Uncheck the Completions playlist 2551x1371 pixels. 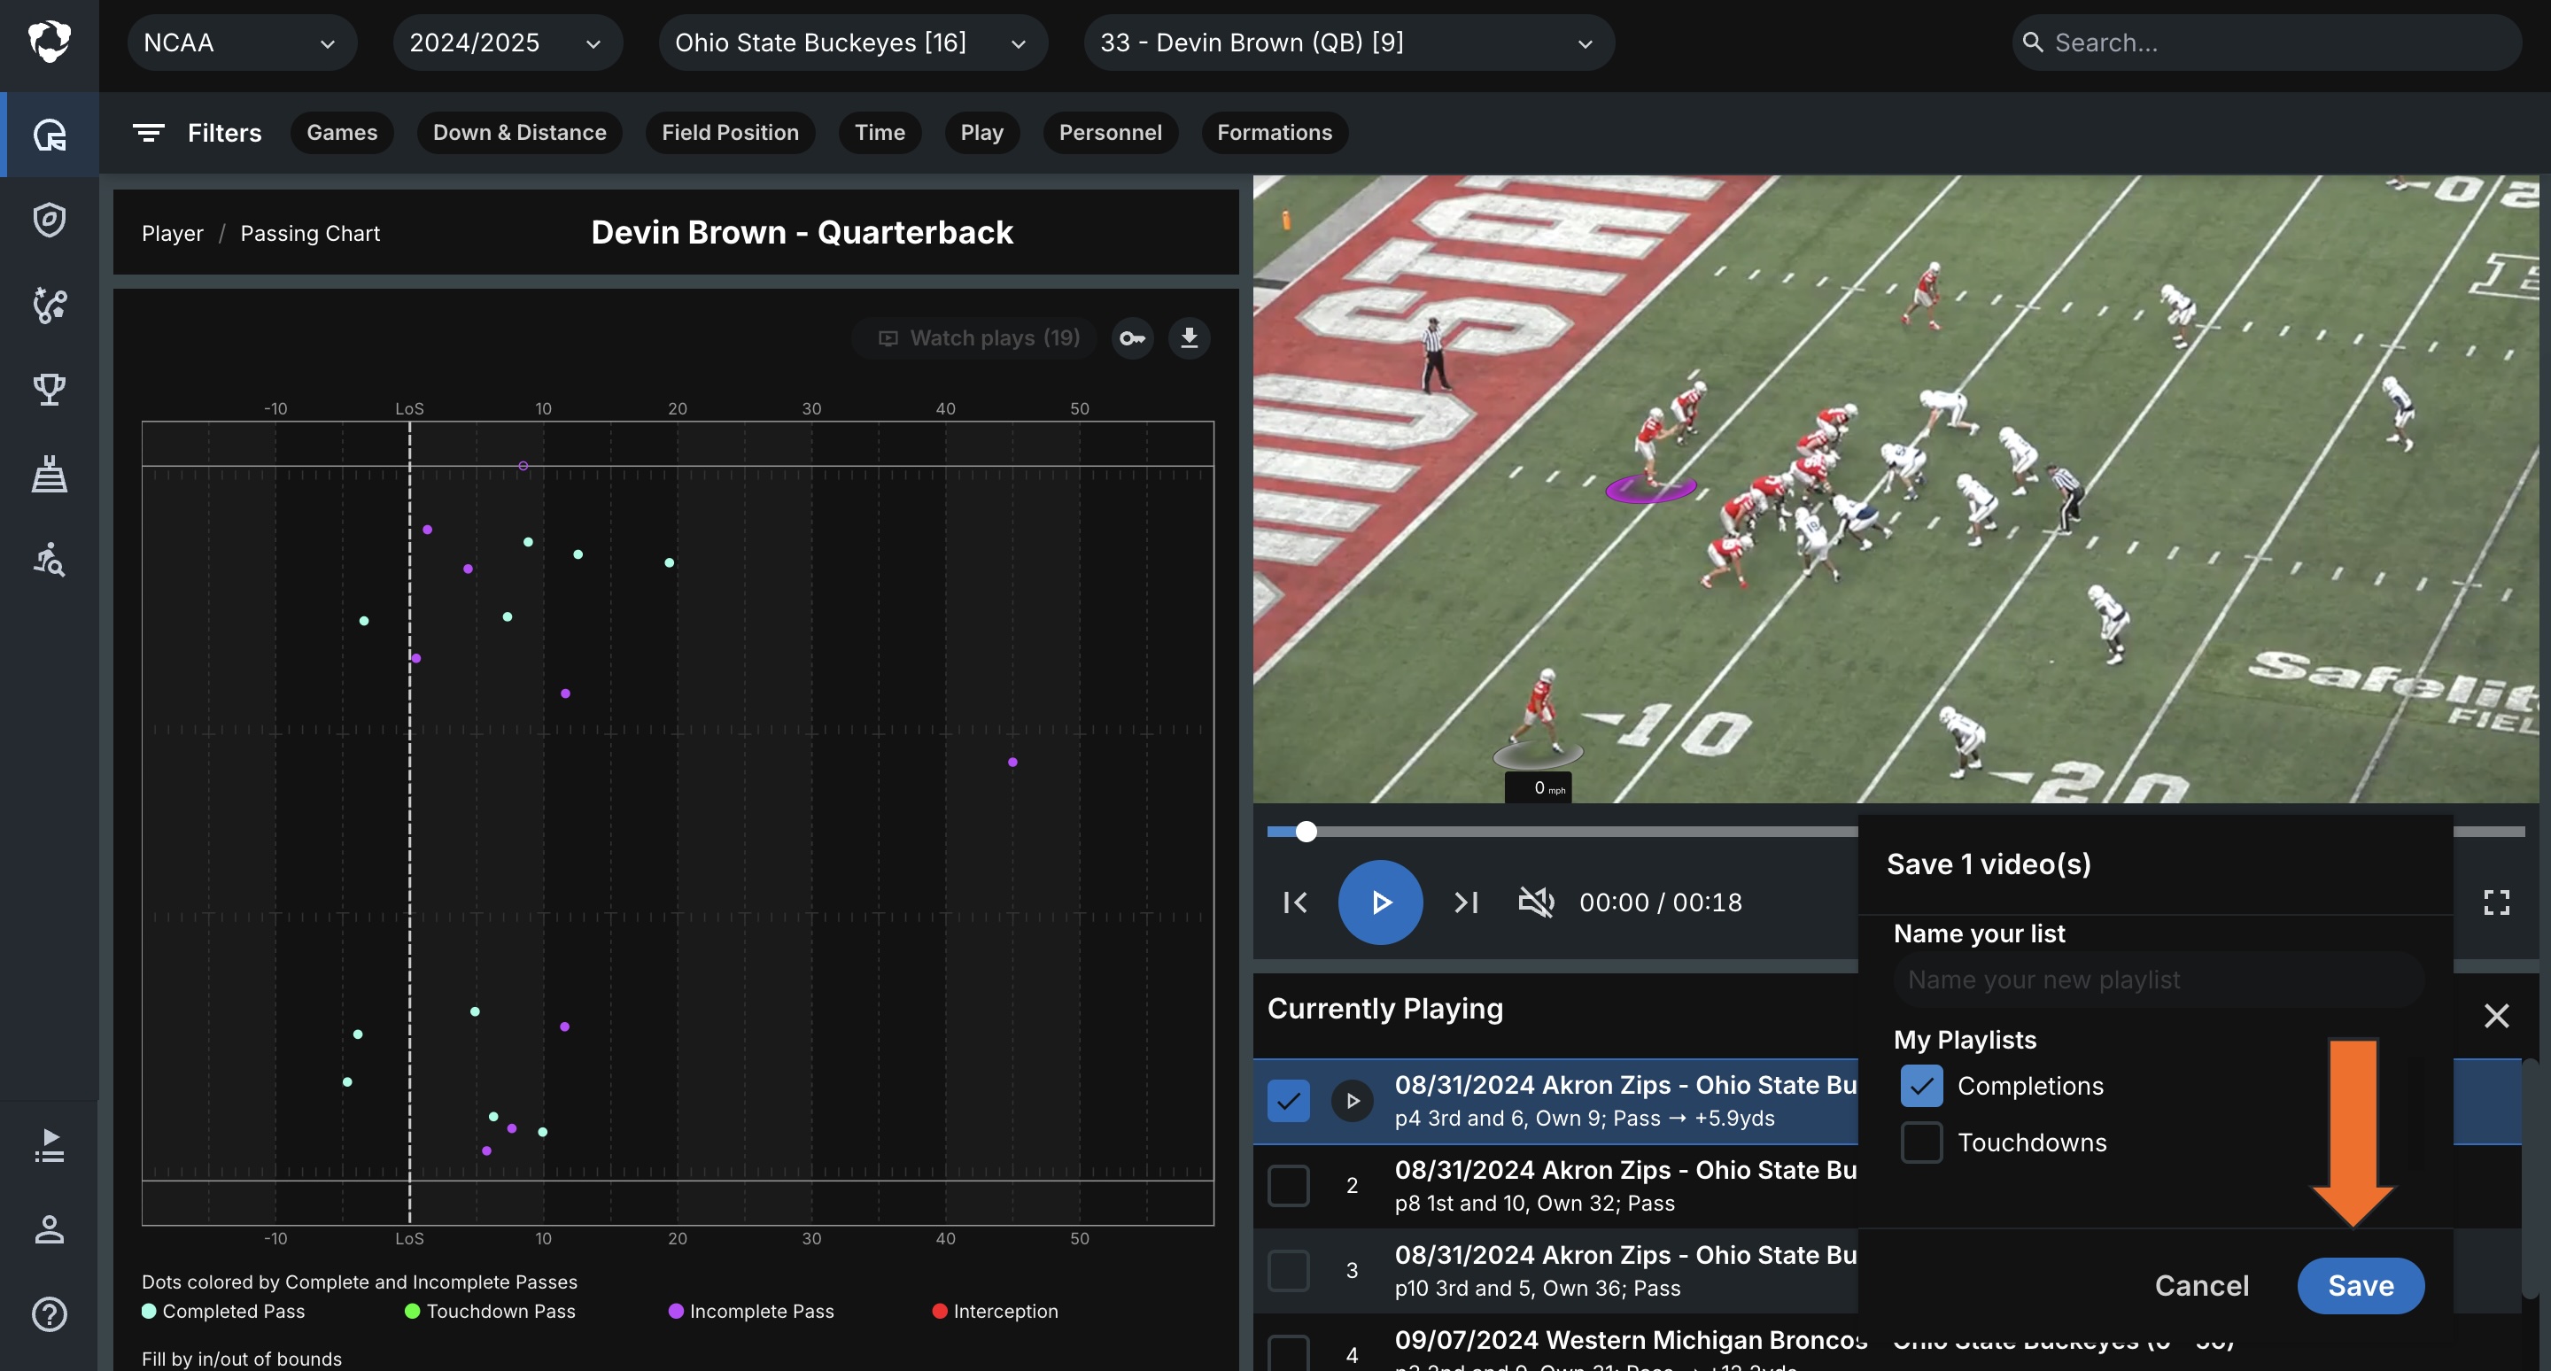(1921, 1086)
